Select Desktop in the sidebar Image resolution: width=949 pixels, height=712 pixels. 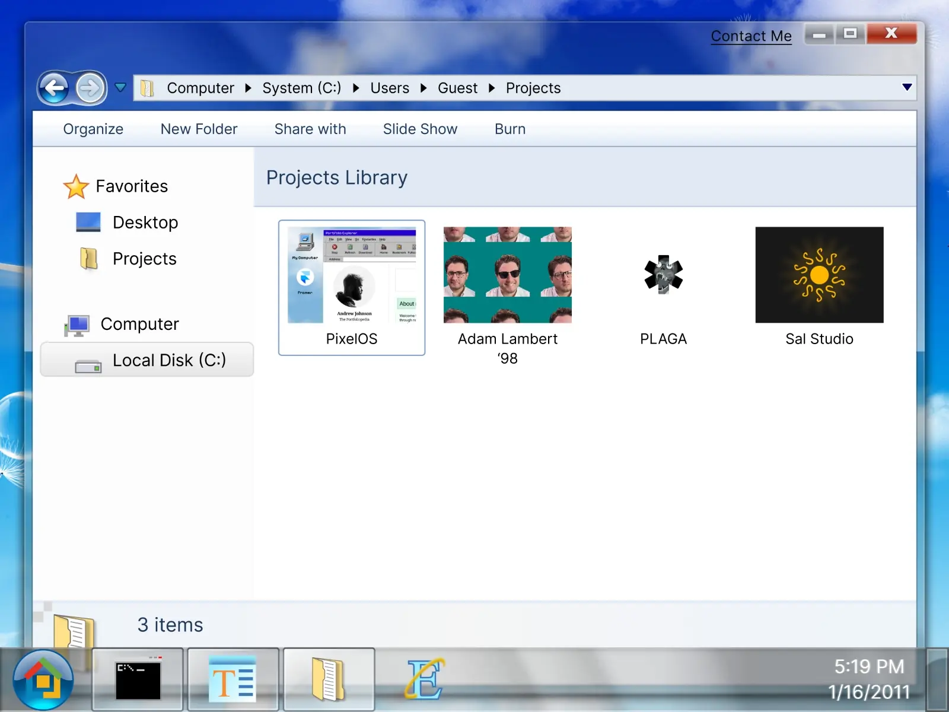coord(145,223)
